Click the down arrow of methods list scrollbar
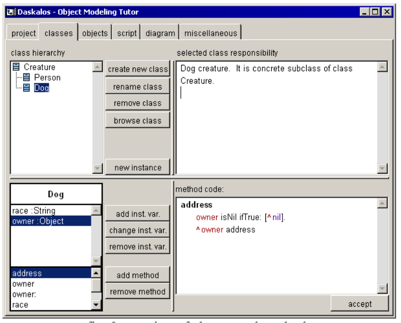The width and height of the screenshot is (401, 324). [x=96, y=304]
